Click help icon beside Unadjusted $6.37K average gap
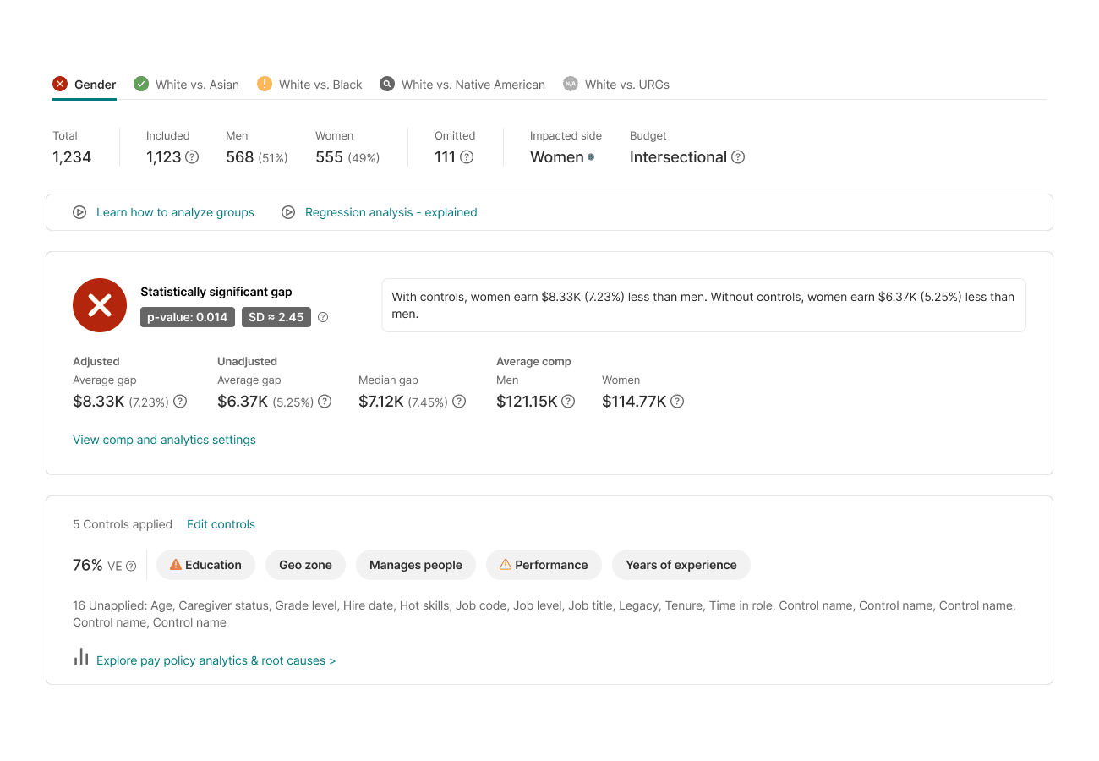 325,402
